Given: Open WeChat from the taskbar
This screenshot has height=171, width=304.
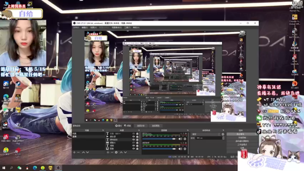Looking at the screenshot, I should (x=19, y=168).
